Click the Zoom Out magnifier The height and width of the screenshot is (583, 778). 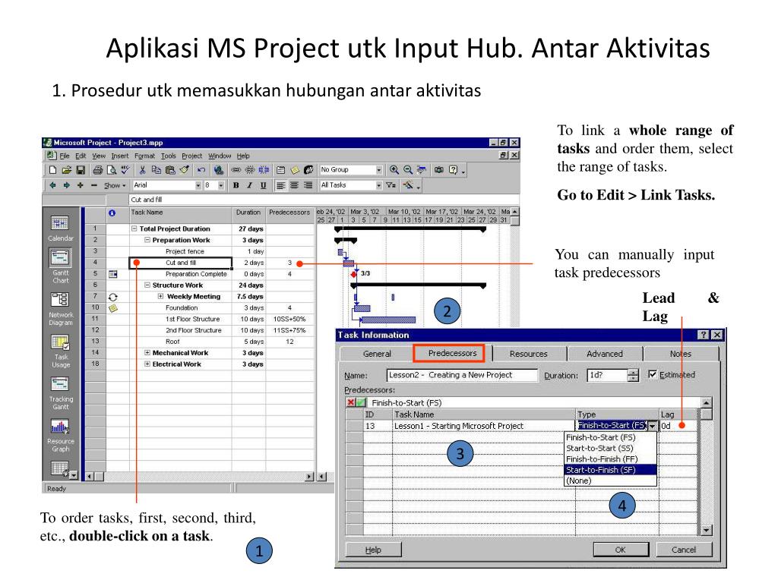[x=408, y=170]
